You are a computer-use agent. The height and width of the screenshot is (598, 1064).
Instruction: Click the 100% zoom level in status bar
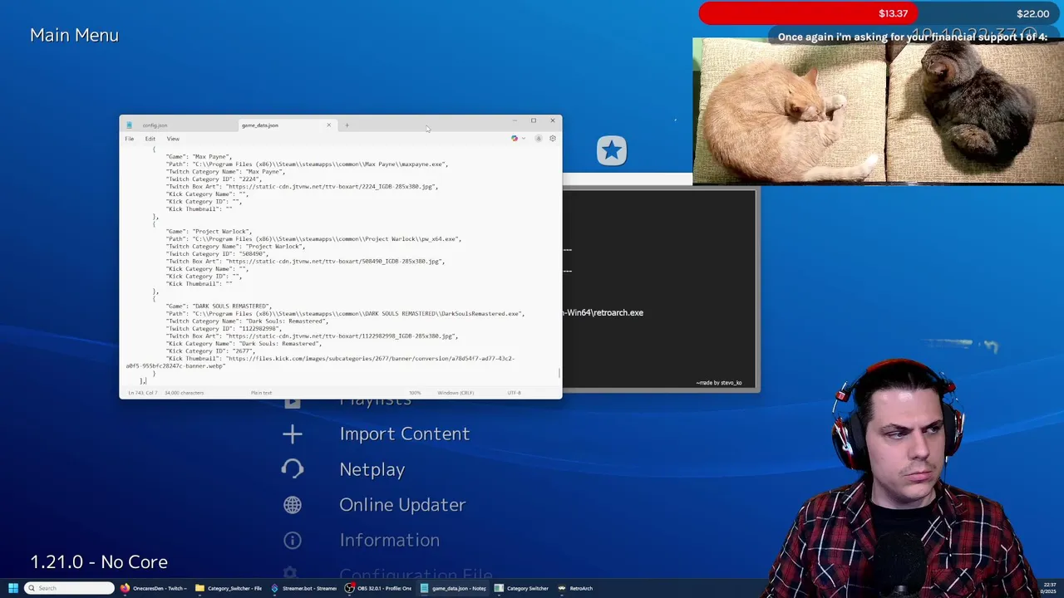point(415,393)
